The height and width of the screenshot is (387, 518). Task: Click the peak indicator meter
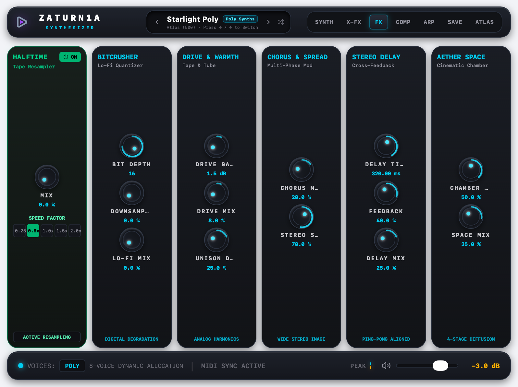tap(371, 366)
